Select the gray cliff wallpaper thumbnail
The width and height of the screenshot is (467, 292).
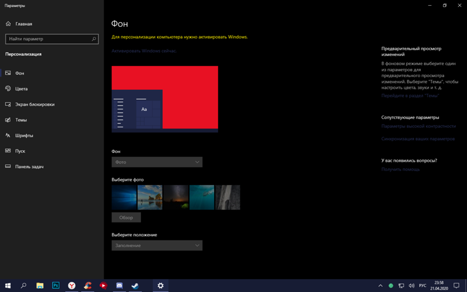(228, 197)
